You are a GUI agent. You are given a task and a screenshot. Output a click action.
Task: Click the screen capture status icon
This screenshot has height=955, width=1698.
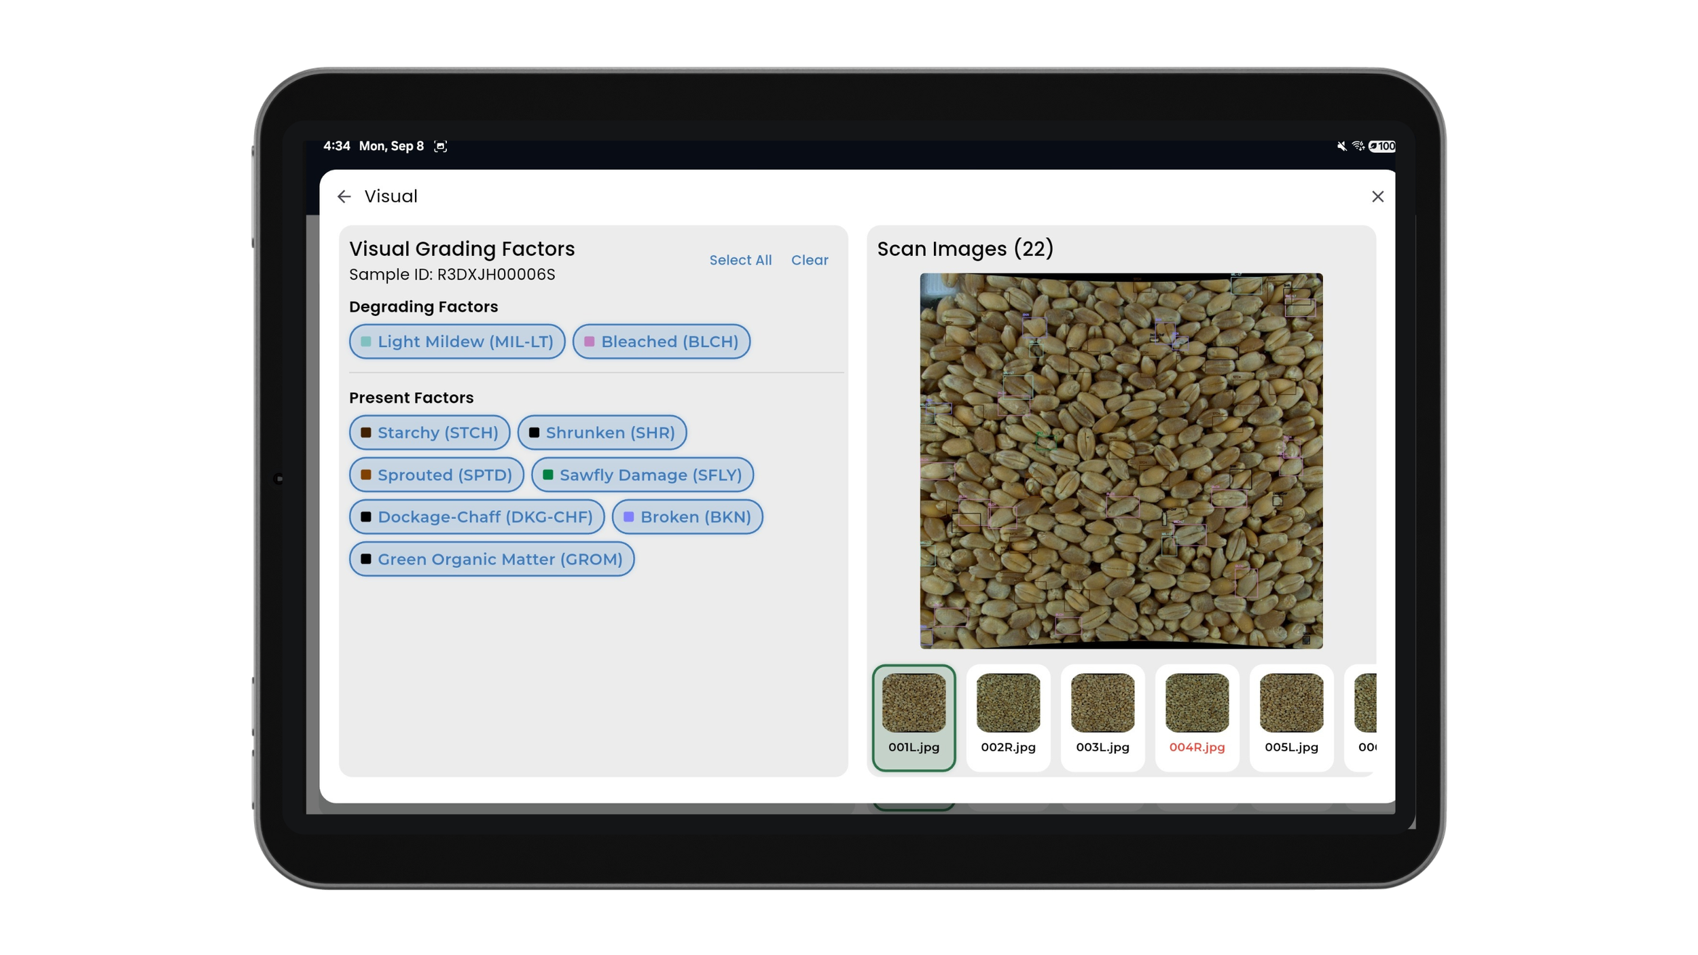(440, 146)
